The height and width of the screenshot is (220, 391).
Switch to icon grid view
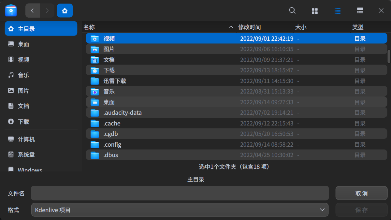[315, 11]
